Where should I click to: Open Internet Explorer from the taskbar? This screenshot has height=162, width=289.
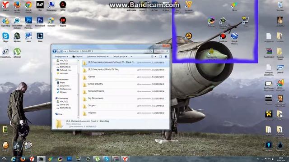coord(13,159)
